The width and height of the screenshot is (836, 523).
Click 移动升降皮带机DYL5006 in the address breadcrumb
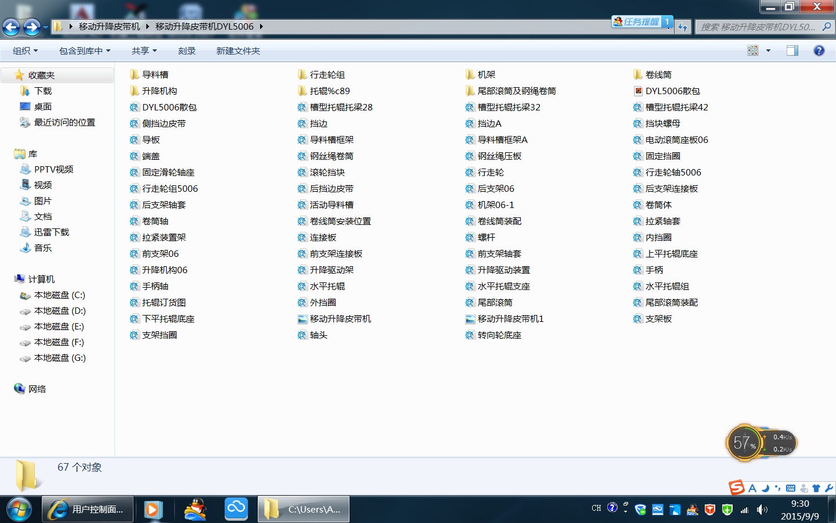[204, 26]
